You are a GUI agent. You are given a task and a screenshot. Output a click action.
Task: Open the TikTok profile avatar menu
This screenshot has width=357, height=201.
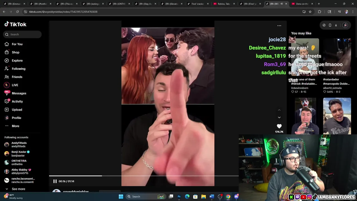[345, 25]
